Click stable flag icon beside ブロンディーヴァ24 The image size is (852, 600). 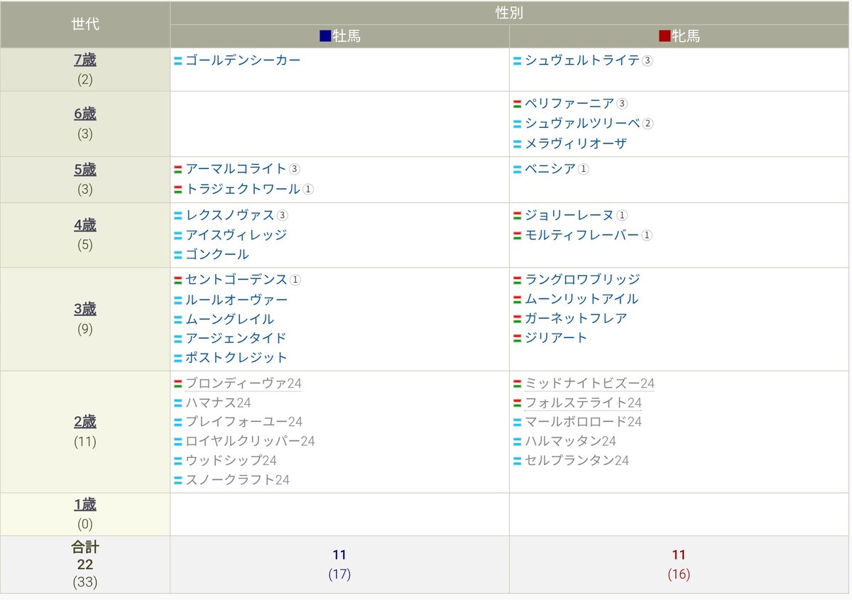(x=178, y=384)
